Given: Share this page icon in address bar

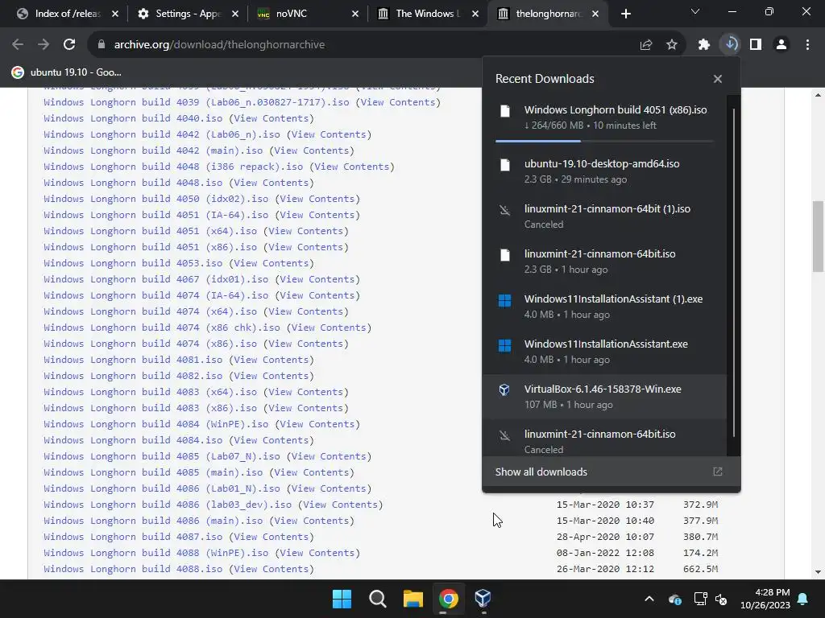Looking at the screenshot, I should [646, 45].
